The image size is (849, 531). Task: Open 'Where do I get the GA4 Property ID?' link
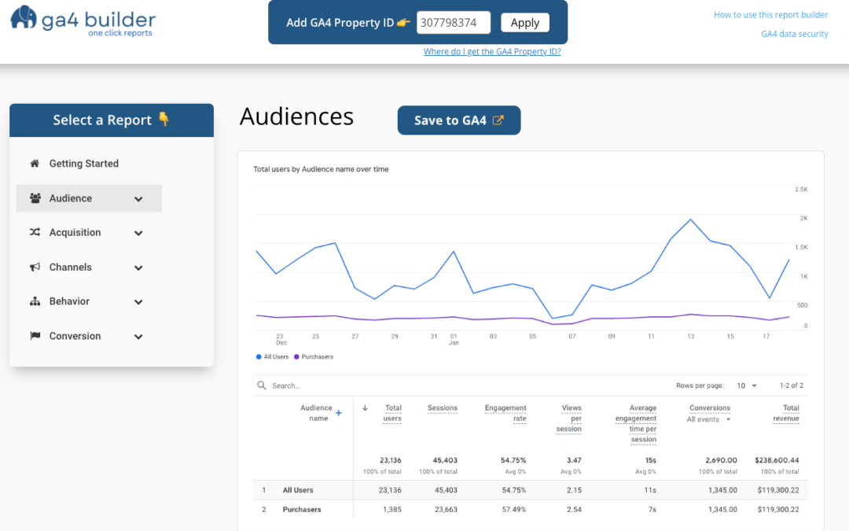(491, 51)
